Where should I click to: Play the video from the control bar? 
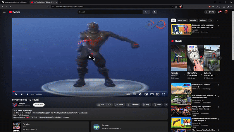(x=16, y=94)
